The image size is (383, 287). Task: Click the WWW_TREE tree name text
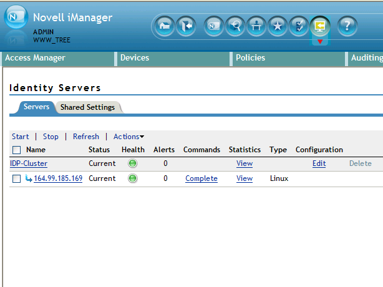(52, 40)
